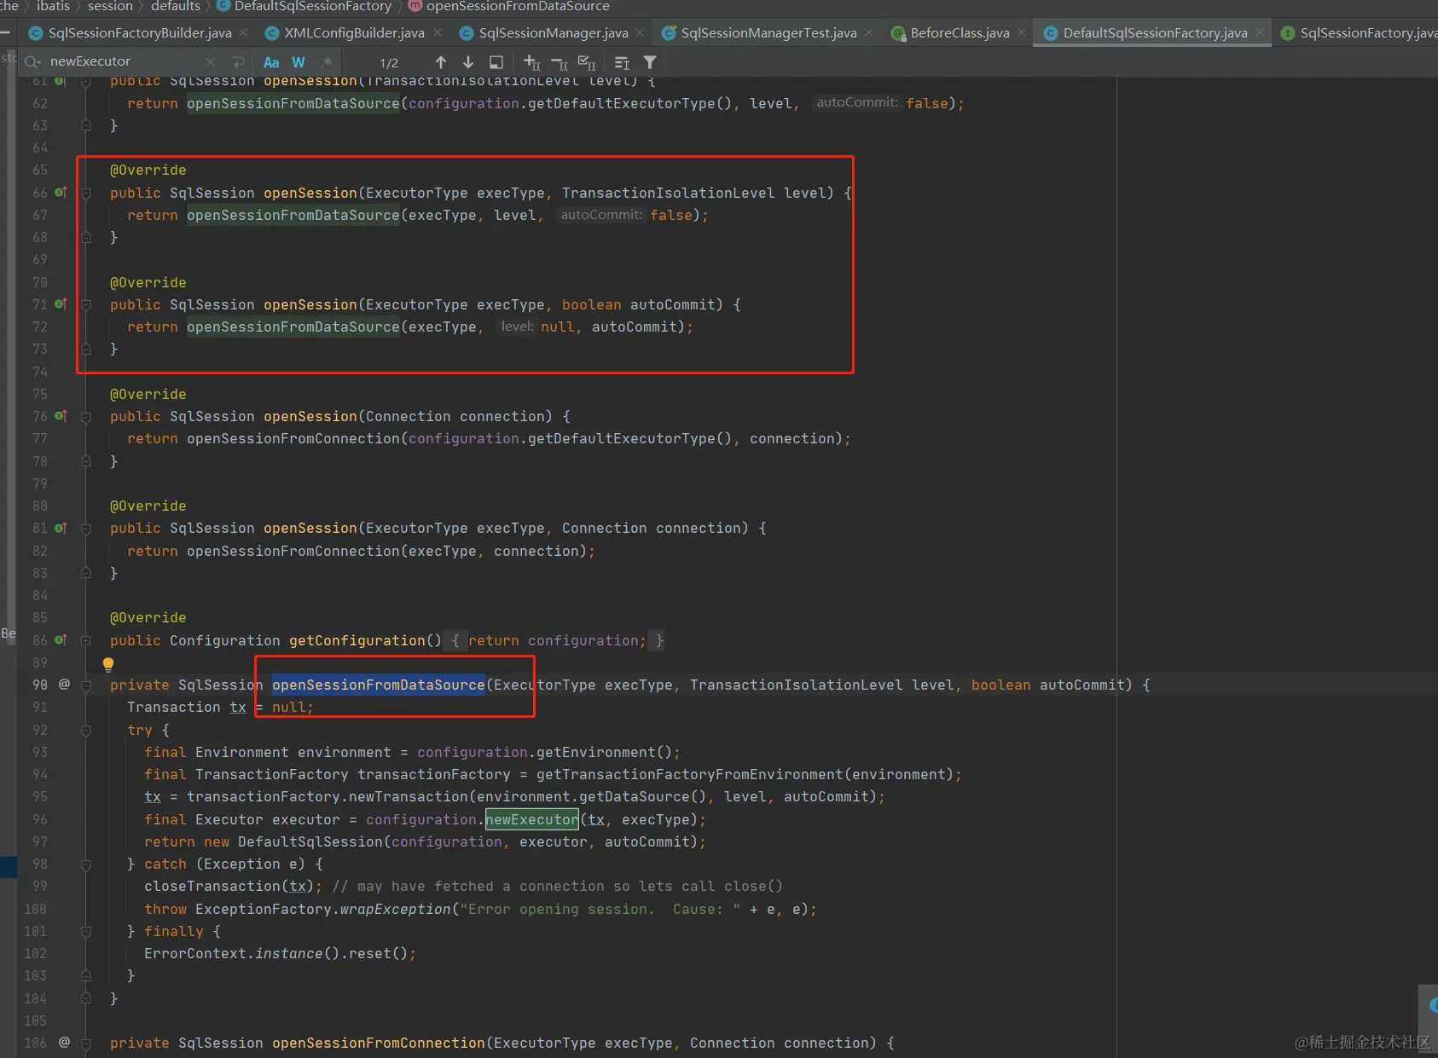Close the XMLConfigBuilder.java tab
Viewport: 1438px width, 1058px height.
(438, 33)
